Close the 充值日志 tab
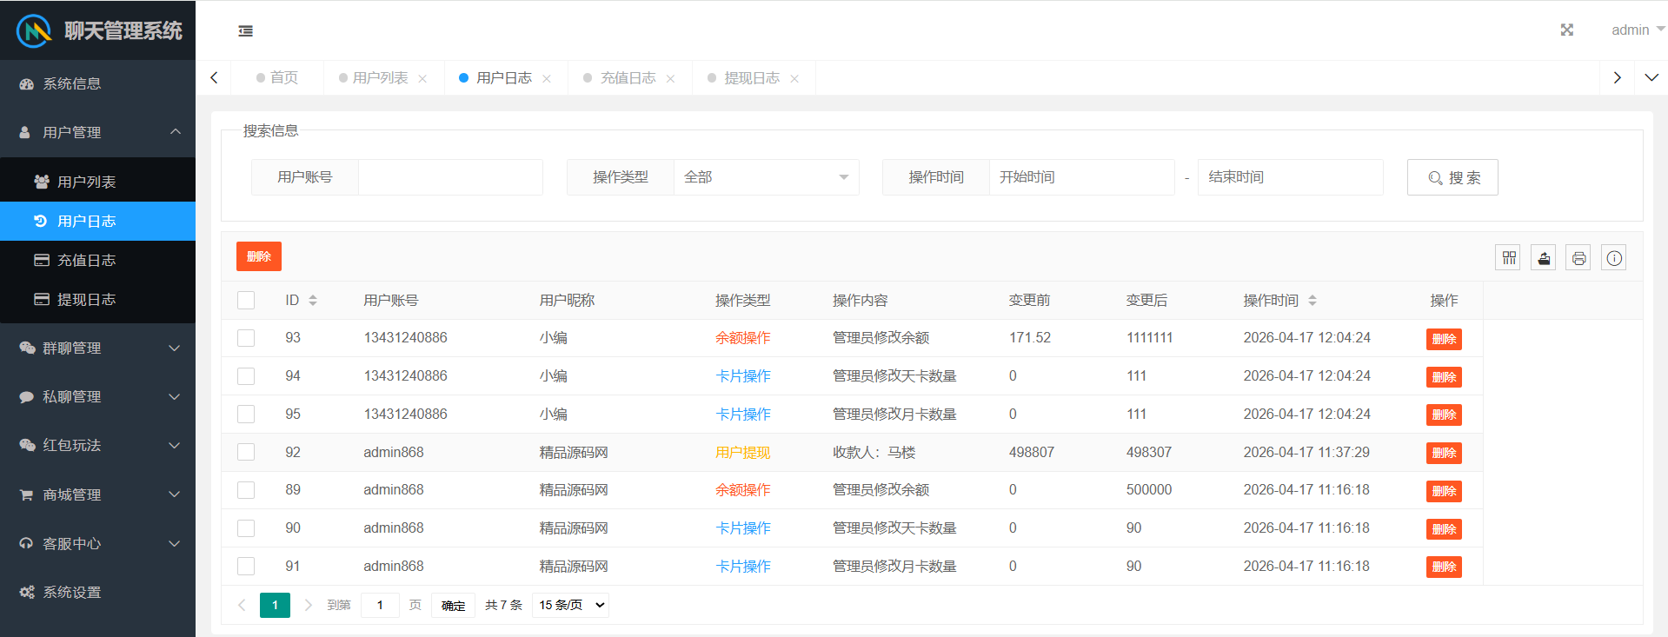The height and width of the screenshot is (637, 1668). click(670, 79)
